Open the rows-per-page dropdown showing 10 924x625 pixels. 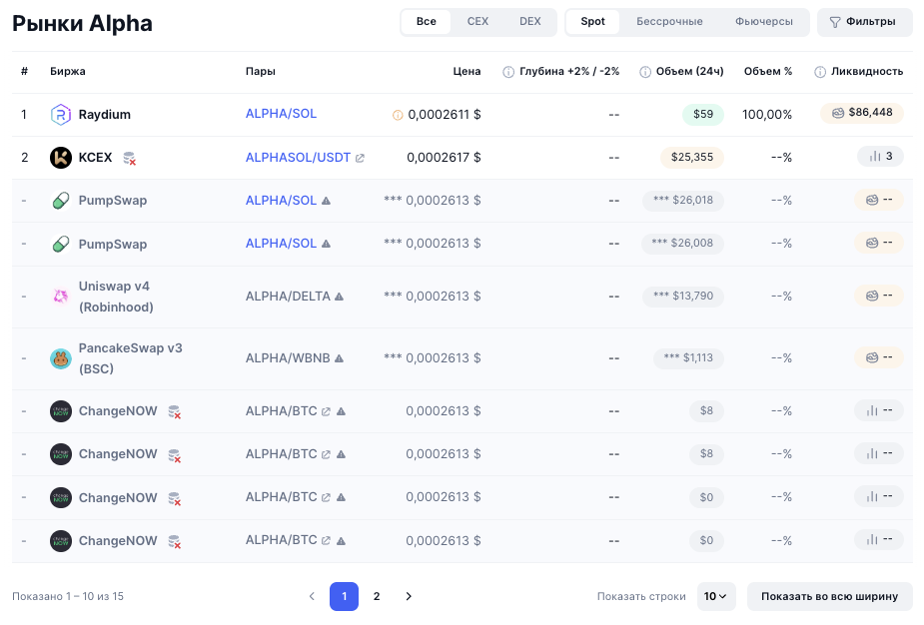click(715, 596)
